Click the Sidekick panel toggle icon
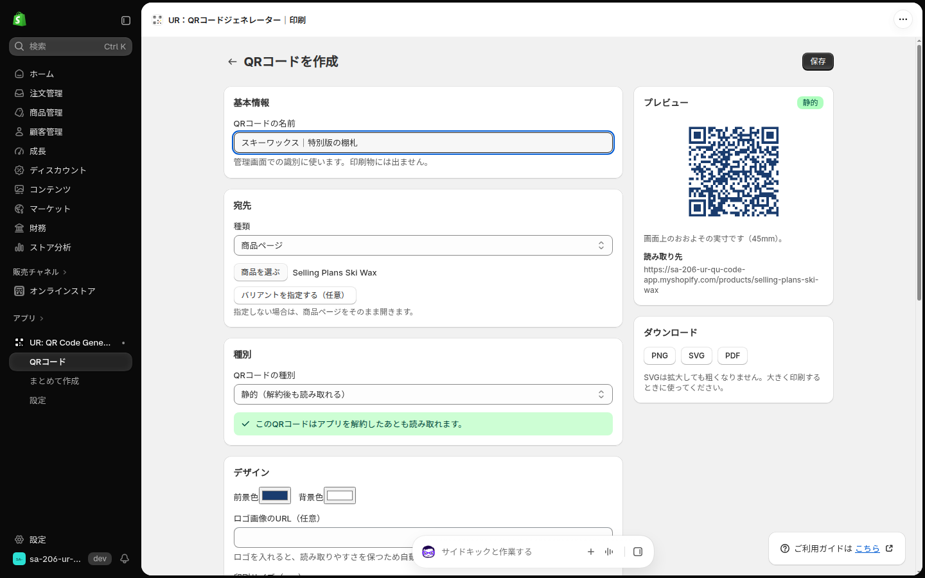Viewport: 925px width, 578px height. pos(638,552)
